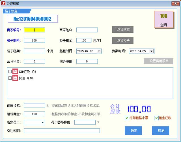Confirm with the 确定 button
181x142 pixels.
coord(133,130)
